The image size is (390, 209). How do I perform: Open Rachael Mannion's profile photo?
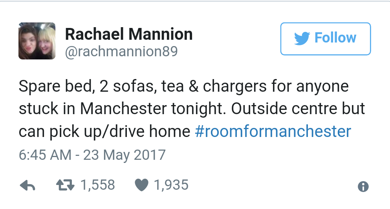37,41
